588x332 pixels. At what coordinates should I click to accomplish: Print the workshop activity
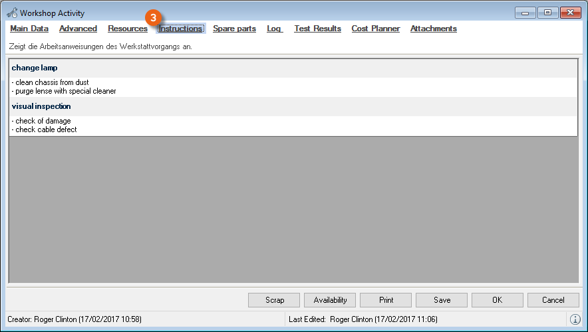coord(386,300)
